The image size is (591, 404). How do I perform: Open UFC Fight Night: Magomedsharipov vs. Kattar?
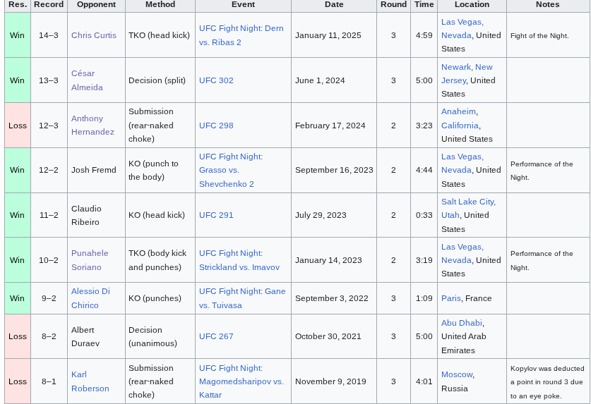[x=241, y=381]
